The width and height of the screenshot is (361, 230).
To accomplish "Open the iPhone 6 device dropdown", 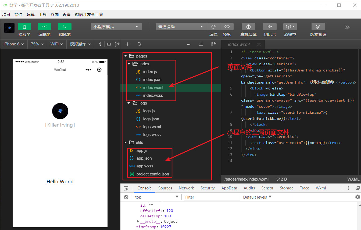I will click(x=14, y=44).
